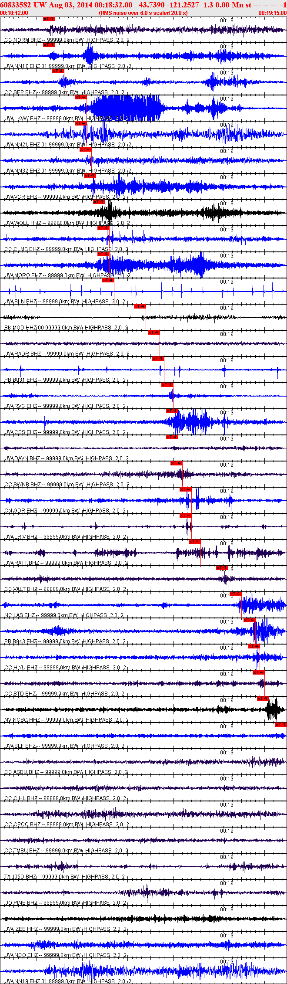The image size is (287, 984).
Task: Select the UW.WOLL HHZ trace label
Action: coord(67,223)
